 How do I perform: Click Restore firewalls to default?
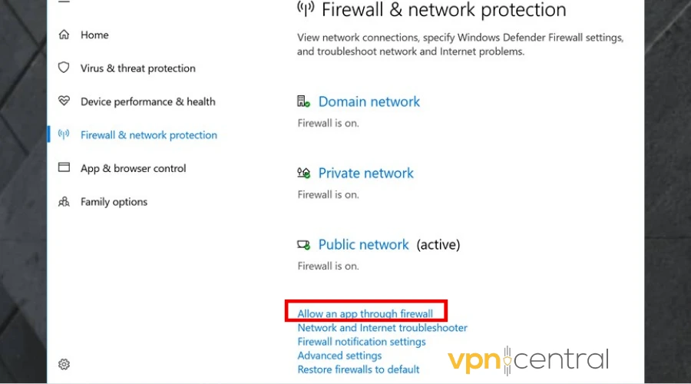click(359, 369)
